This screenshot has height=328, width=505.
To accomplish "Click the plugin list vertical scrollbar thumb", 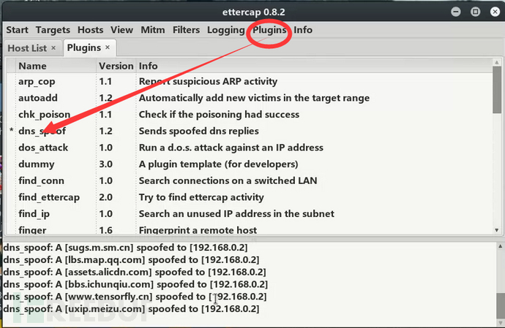I will coord(497,90).
